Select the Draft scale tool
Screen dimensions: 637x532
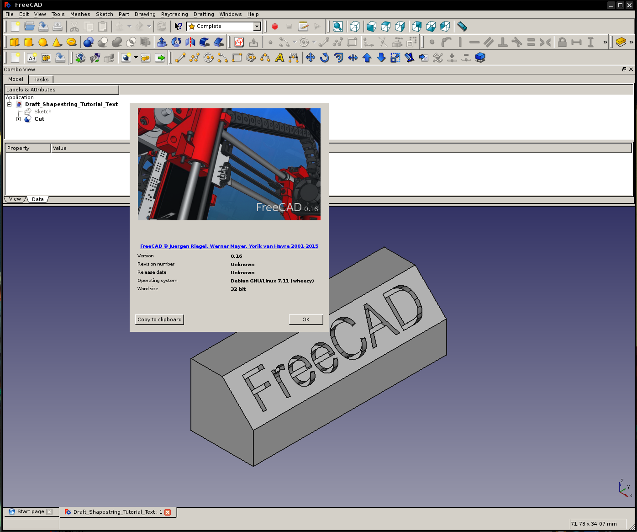395,58
